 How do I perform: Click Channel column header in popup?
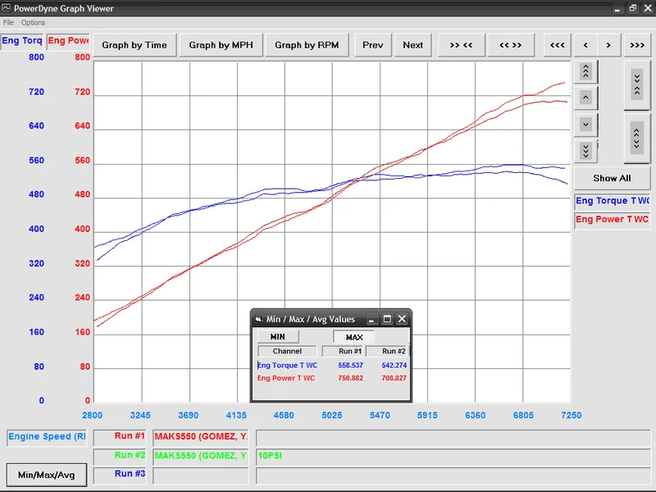click(287, 352)
